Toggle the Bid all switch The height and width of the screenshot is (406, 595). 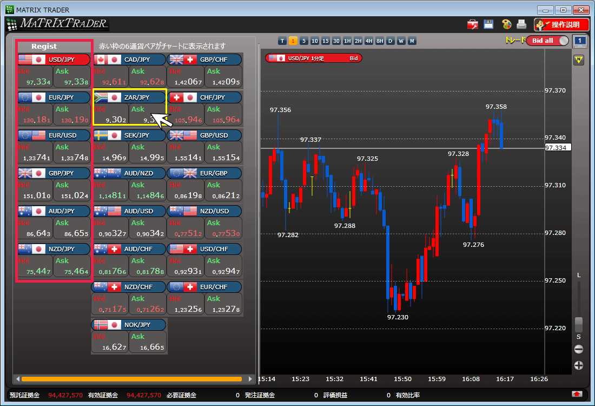click(x=547, y=41)
